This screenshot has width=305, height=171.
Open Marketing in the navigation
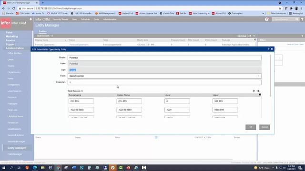point(11,37)
